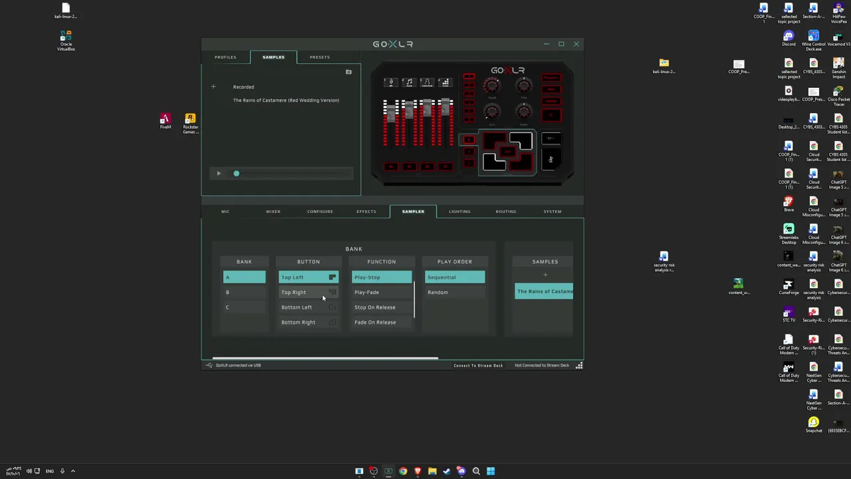
Task: Click the bleep button on device image
Action: pyautogui.click(x=551, y=138)
